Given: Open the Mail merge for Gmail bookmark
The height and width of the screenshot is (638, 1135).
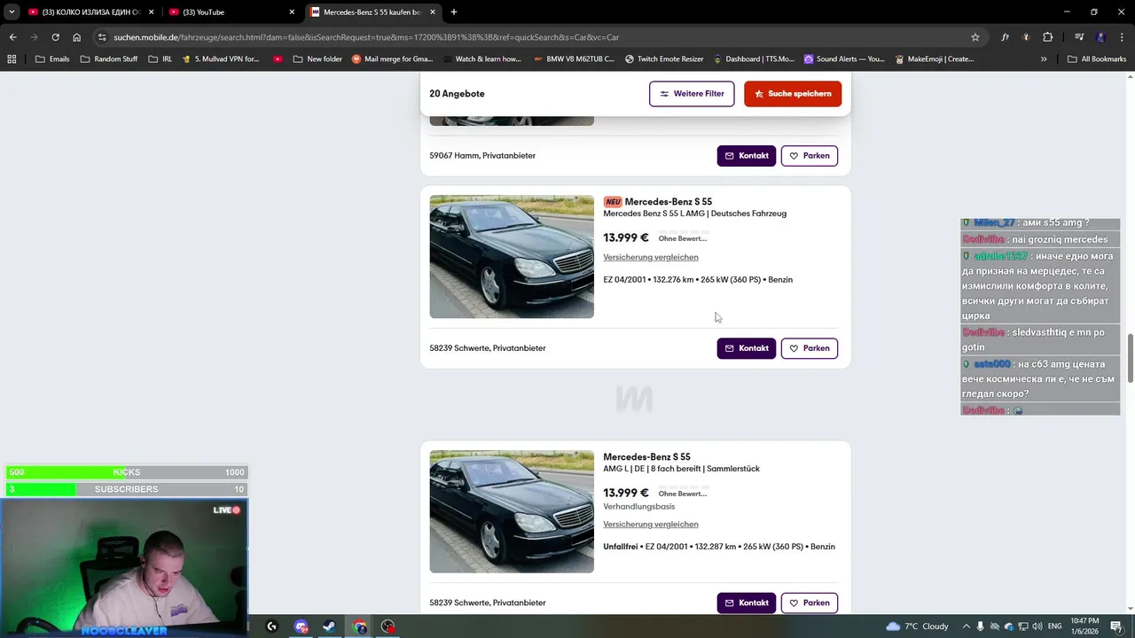Looking at the screenshot, I should [x=392, y=59].
